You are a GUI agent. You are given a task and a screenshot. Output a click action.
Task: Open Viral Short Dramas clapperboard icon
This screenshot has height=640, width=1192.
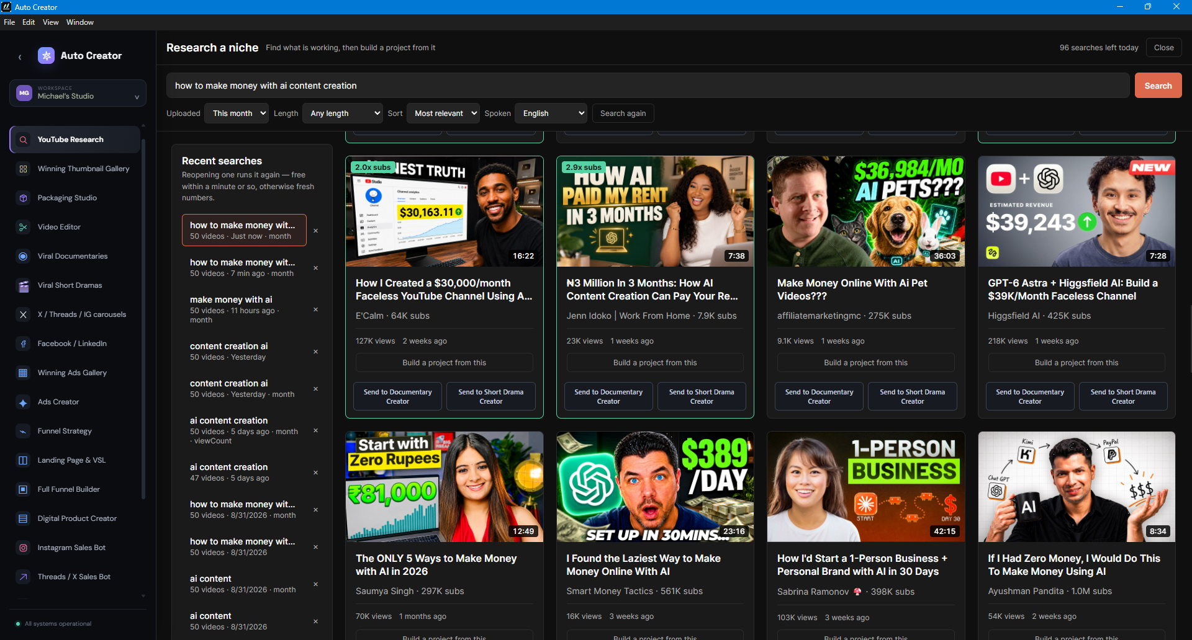(23, 285)
